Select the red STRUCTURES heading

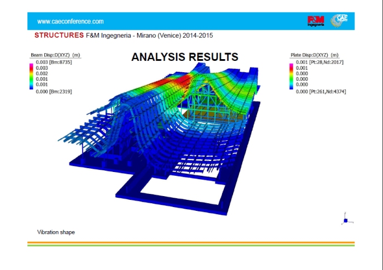[x=59, y=36]
